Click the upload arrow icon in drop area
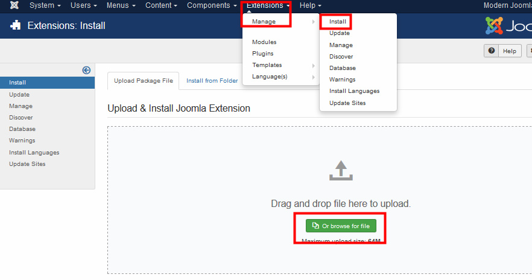Screen dimensions: 532x280 pos(341,170)
